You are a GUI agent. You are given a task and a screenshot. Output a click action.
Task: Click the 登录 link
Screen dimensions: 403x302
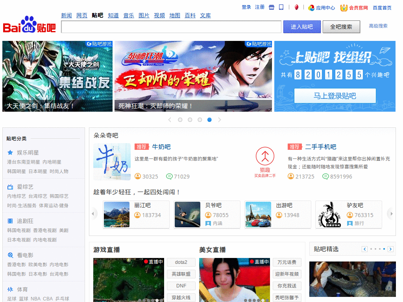coord(246,7)
